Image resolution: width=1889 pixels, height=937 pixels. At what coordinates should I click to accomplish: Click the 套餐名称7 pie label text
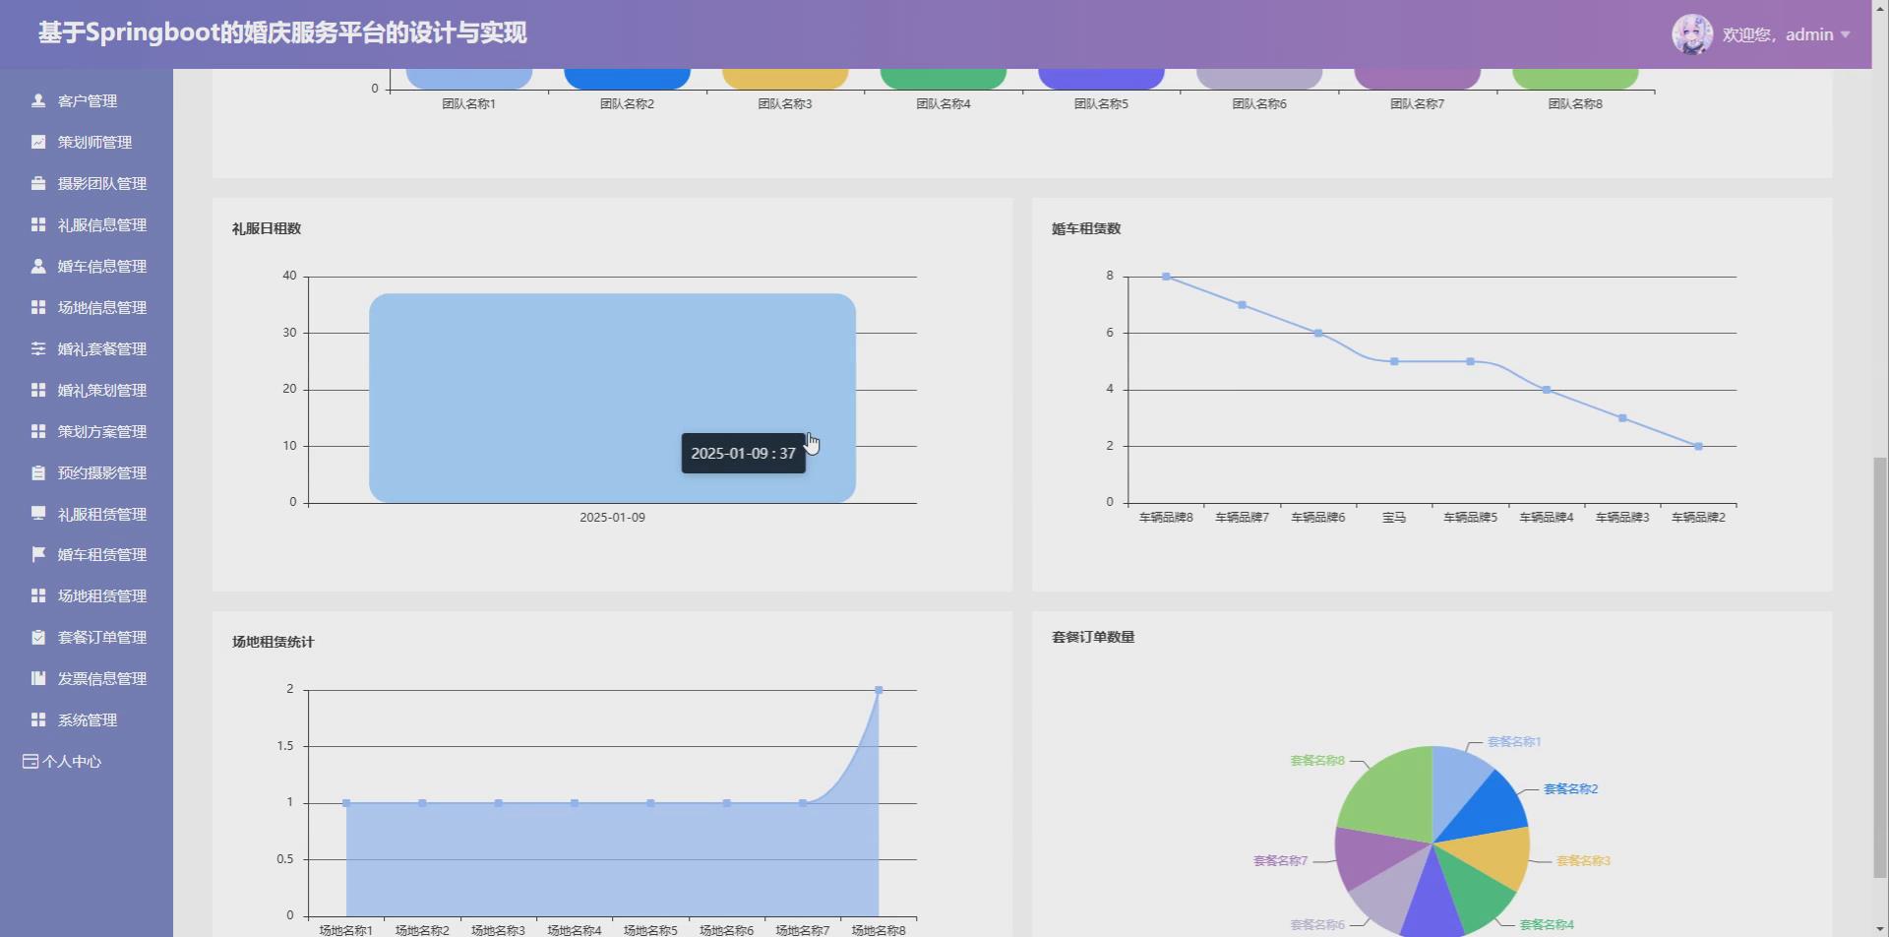tap(1281, 860)
